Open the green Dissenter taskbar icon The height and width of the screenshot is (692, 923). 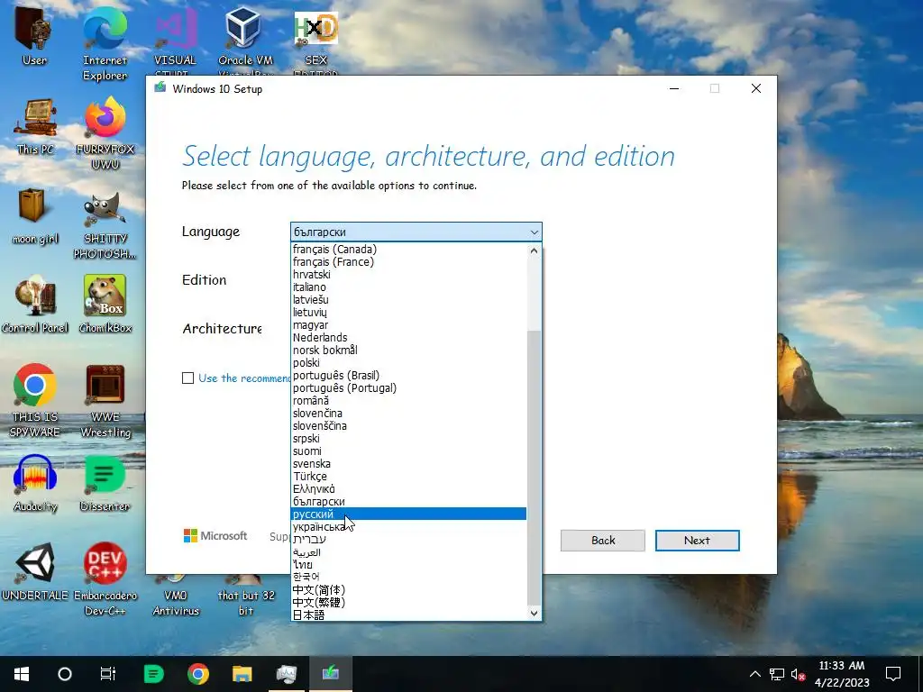point(153,674)
